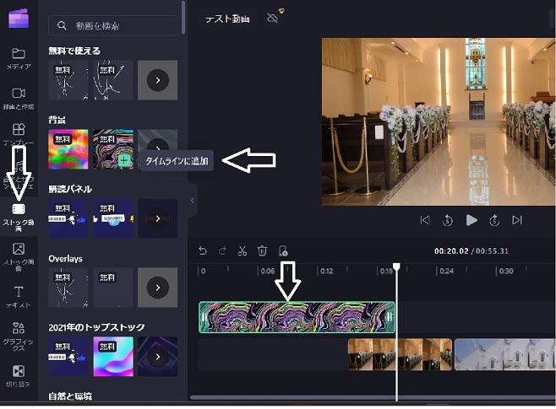
Task: Select the chapel interior clip on timeline
Action: coord(400,354)
